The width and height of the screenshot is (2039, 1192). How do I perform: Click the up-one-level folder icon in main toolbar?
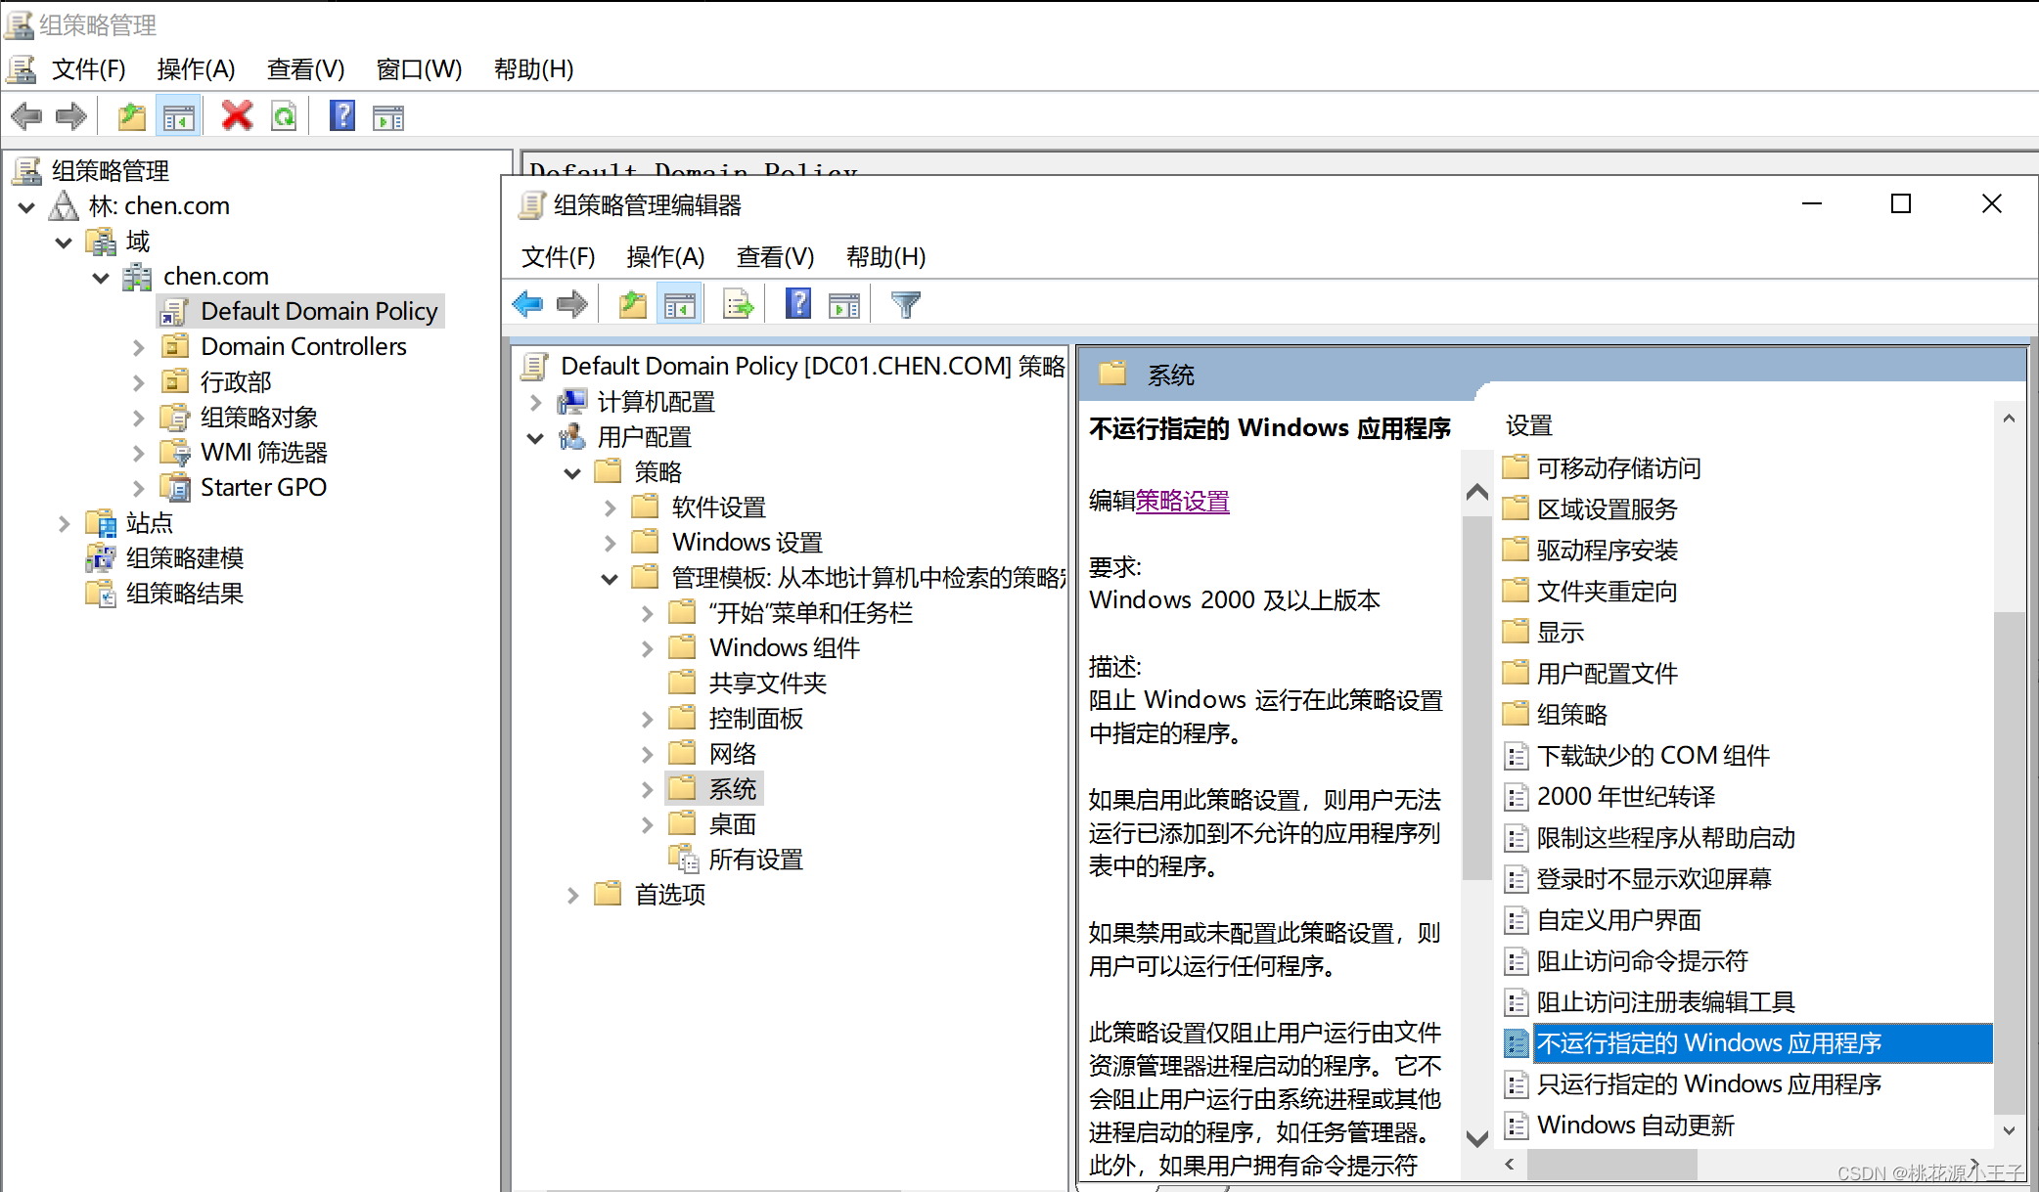click(131, 117)
